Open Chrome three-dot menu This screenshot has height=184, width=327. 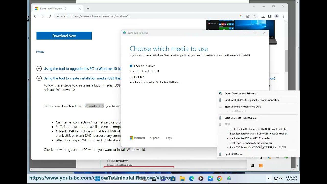283,16
